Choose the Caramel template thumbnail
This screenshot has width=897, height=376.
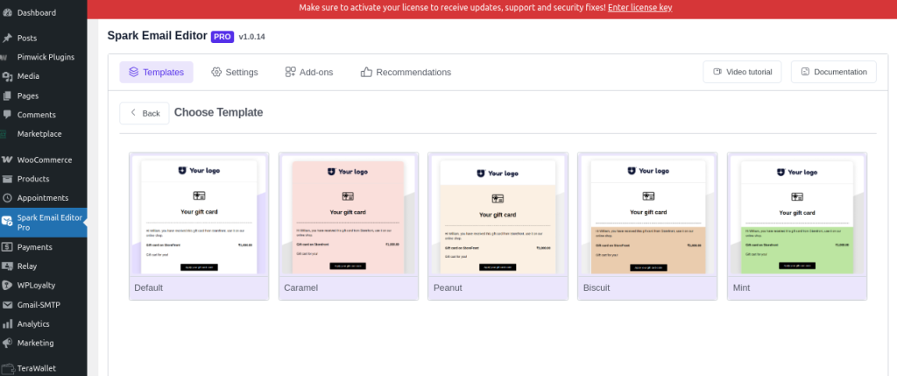tap(349, 214)
